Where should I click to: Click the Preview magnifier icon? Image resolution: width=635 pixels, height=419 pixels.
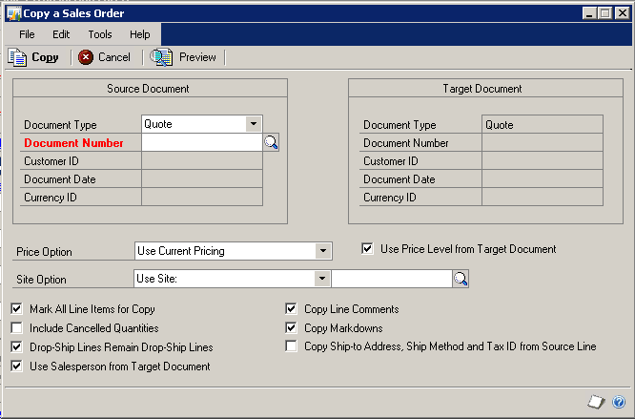(161, 57)
